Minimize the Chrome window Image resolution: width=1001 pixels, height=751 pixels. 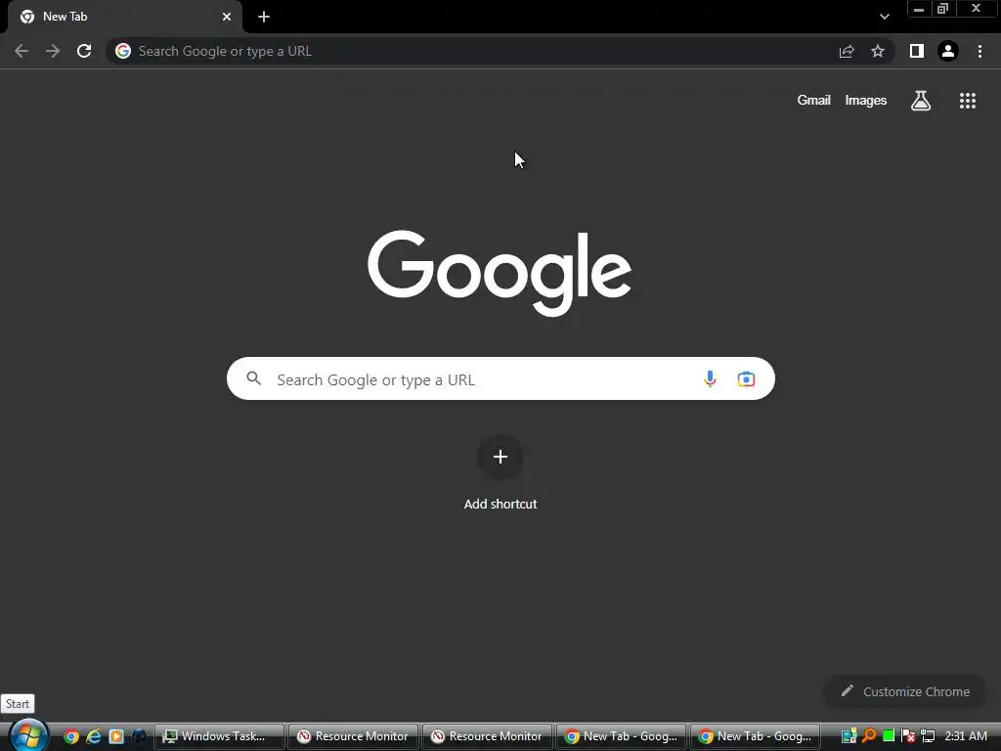pos(919,9)
